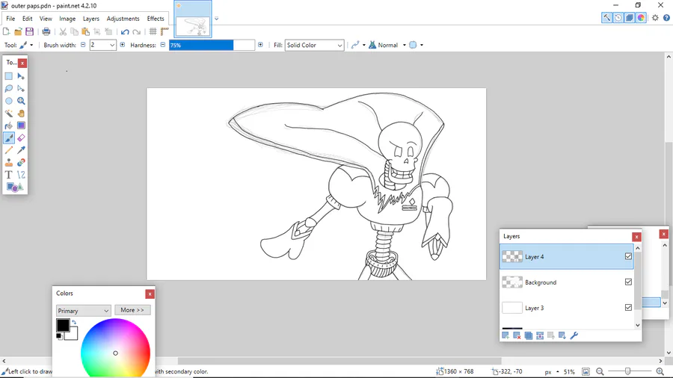This screenshot has width=673, height=378.
Task: Expand the Brush width dropdown
Action: pos(112,46)
